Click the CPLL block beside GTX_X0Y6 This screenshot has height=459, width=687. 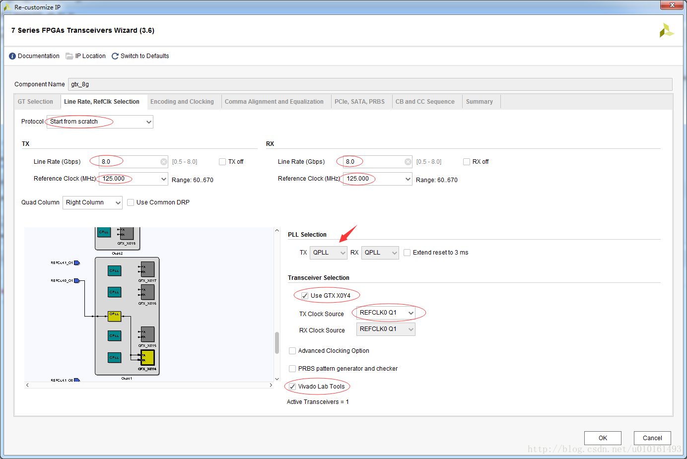(x=115, y=292)
